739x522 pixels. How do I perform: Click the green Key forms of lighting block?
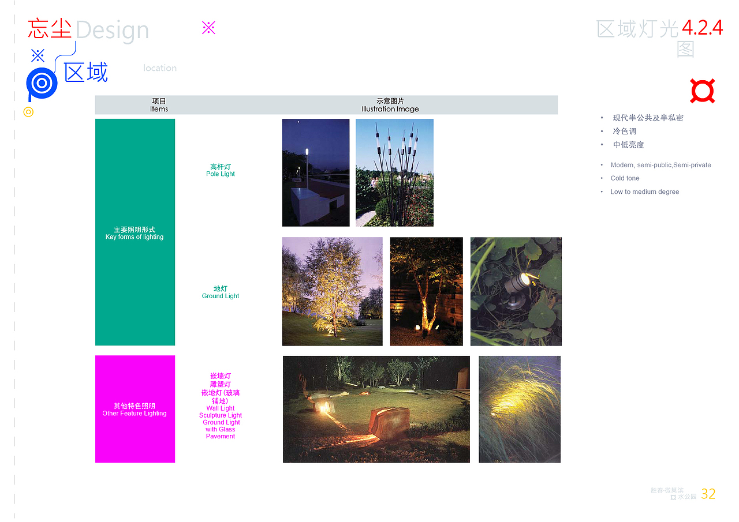pos(135,232)
